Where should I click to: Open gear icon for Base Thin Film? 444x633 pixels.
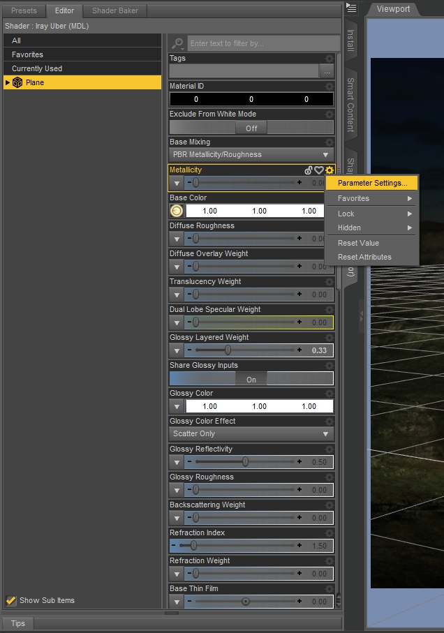coord(330,588)
